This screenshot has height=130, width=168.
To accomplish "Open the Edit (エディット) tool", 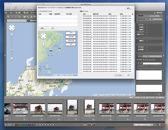I will pyautogui.click(x=23, y=8).
